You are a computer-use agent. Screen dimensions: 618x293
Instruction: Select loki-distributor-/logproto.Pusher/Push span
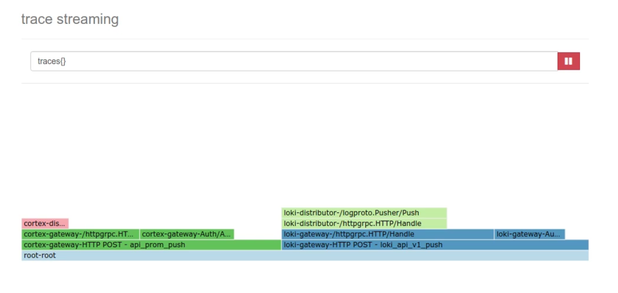click(x=364, y=213)
